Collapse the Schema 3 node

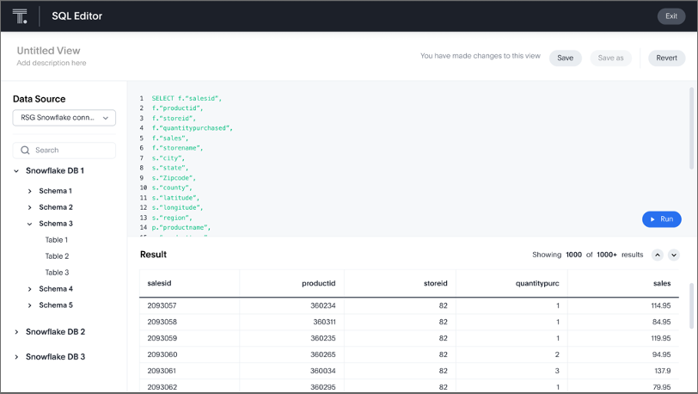coord(30,224)
